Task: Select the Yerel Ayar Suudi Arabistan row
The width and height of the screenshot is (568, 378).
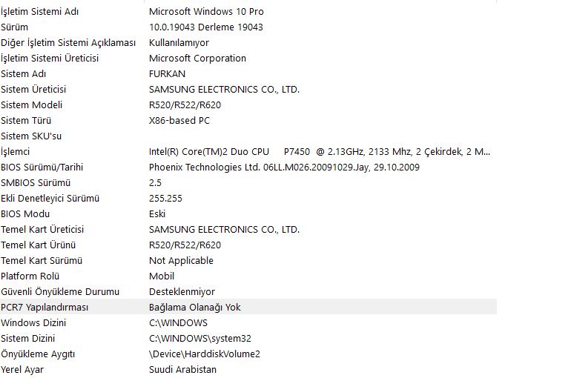Action: click(248, 370)
